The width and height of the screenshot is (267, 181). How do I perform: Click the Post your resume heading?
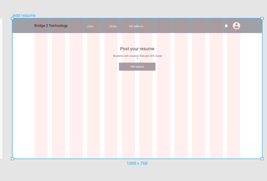point(137,49)
